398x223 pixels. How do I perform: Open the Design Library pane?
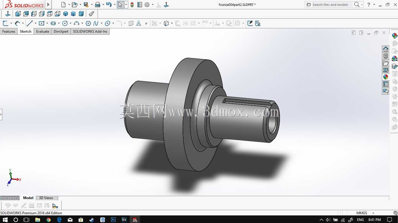tap(386, 56)
